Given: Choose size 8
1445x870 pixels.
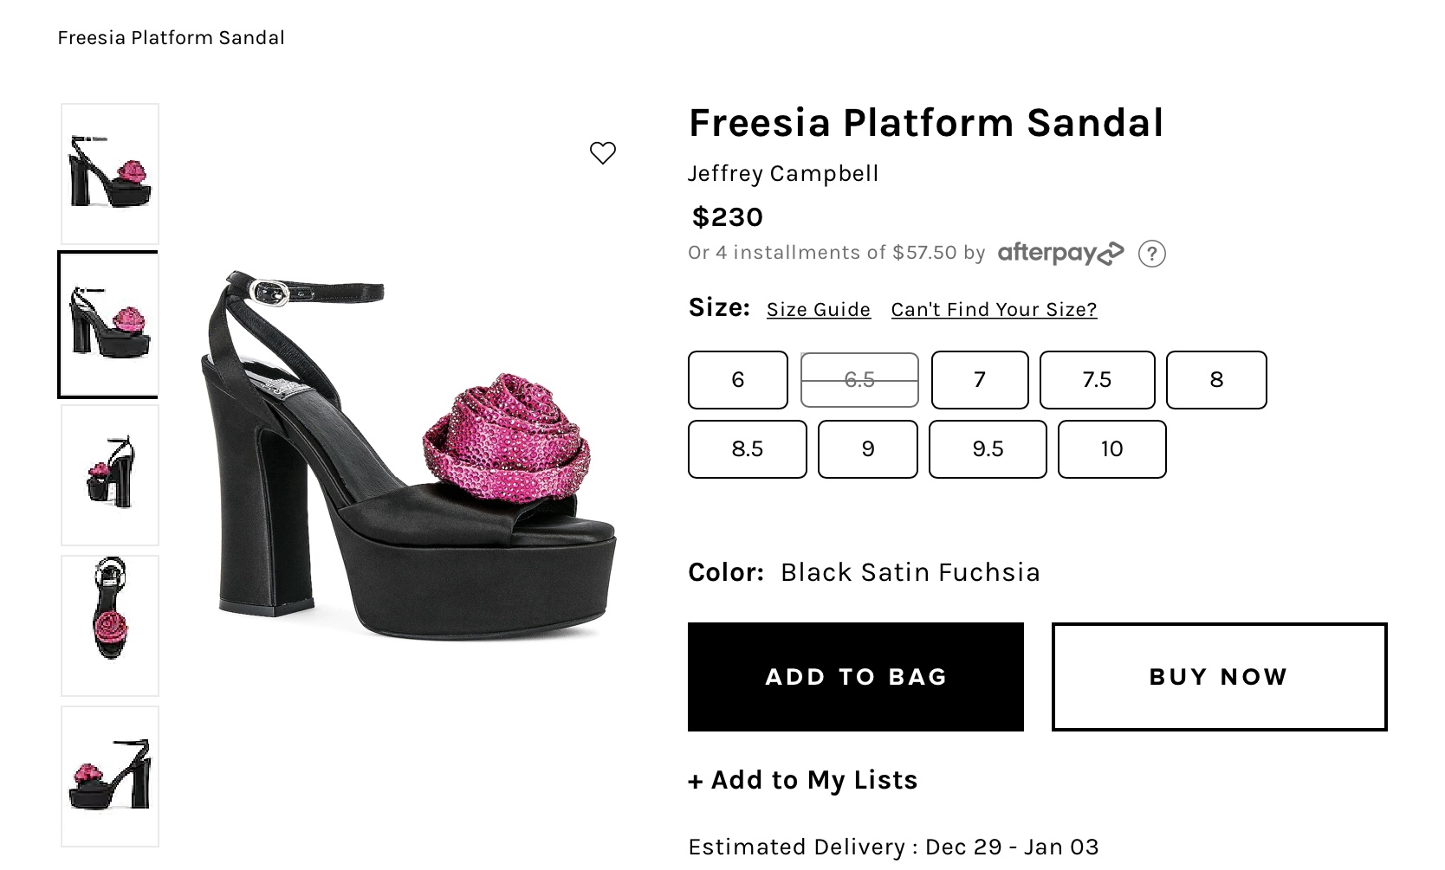Looking at the screenshot, I should tap(1215, 380).
